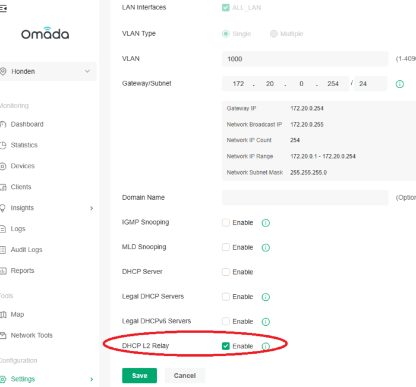Click the info icon beside IGMP Snooping
The image size is (416, 387).
(266, 223)
